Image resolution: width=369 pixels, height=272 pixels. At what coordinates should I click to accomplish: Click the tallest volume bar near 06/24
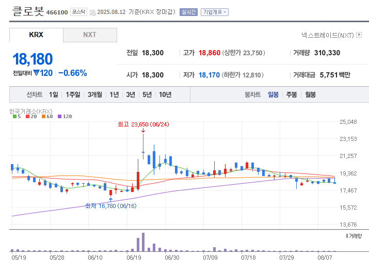coord(143,242)
